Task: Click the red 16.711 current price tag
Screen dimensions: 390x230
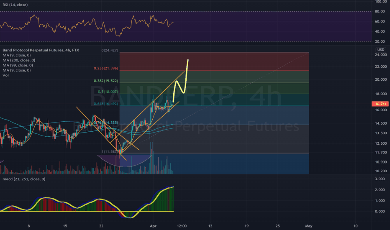Action: pos(380,104)
